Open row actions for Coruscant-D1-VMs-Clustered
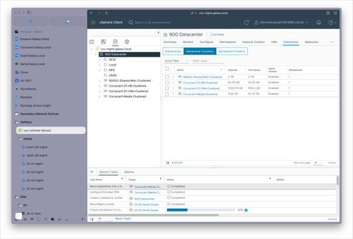Image resolution: width=353 pixels, height=239 pixels. point(173,88)
